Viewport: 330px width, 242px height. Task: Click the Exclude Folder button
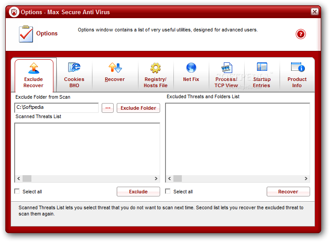(138, 108)
